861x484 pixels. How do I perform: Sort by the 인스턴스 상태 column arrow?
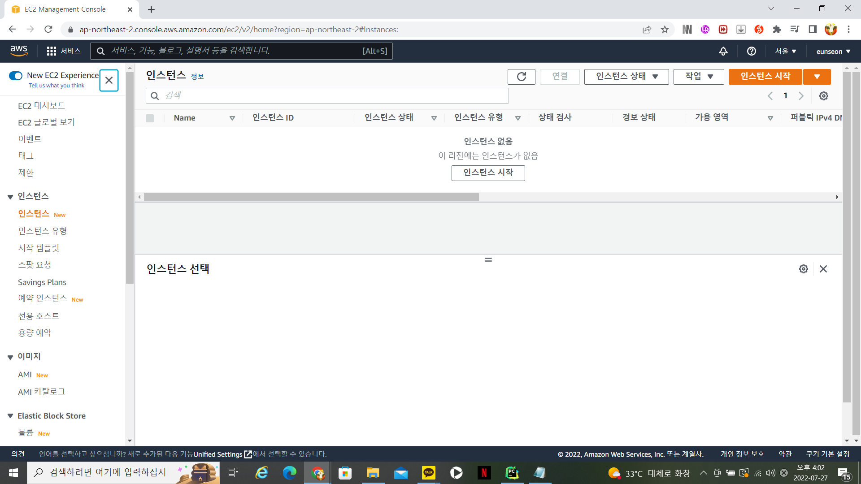point(434,118)
